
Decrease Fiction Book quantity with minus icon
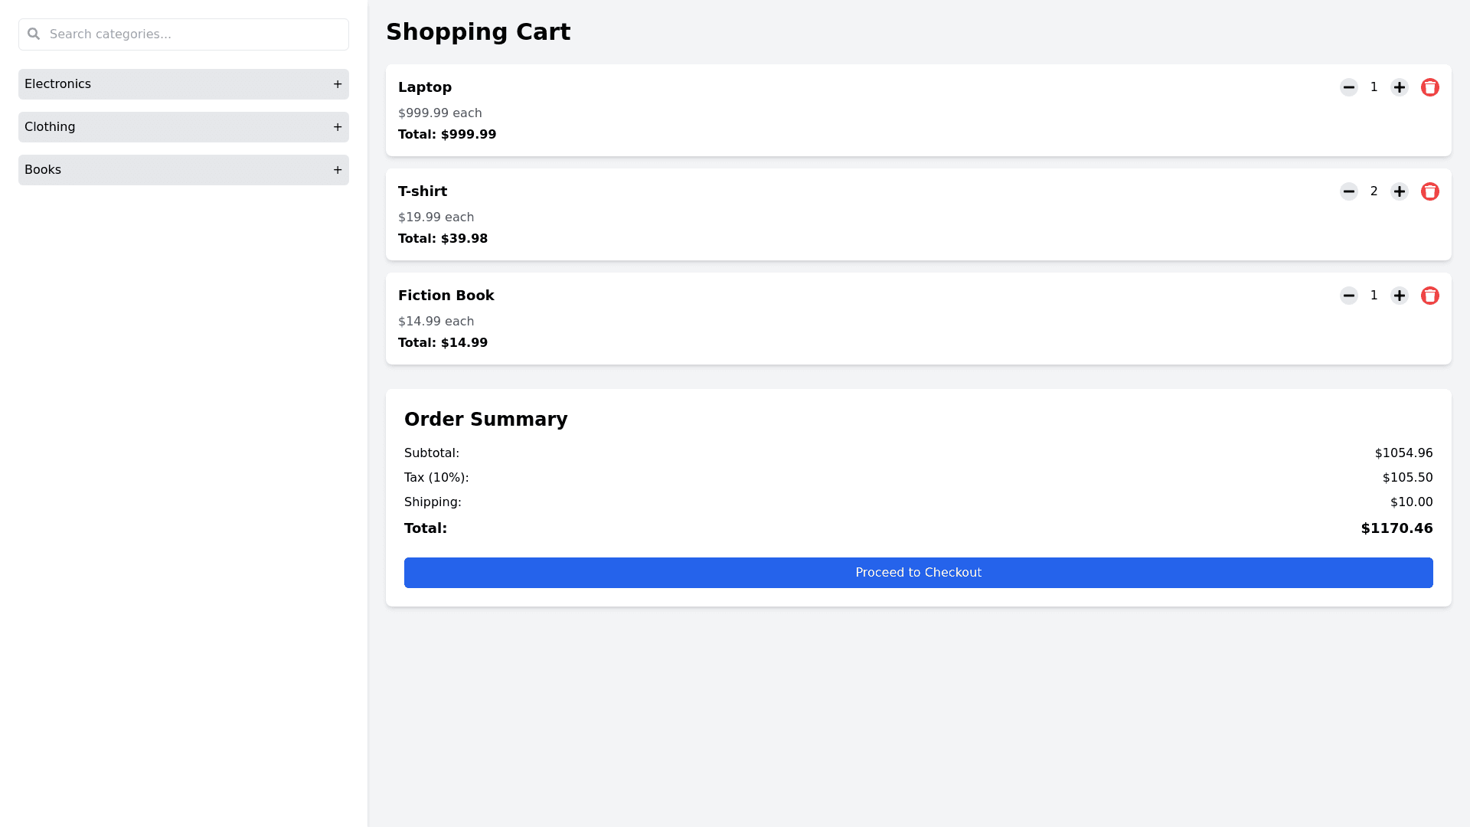tap(1348, 296)
